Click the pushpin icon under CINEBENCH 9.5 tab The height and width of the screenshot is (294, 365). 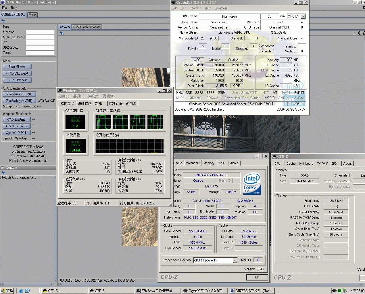coord(3,21)
